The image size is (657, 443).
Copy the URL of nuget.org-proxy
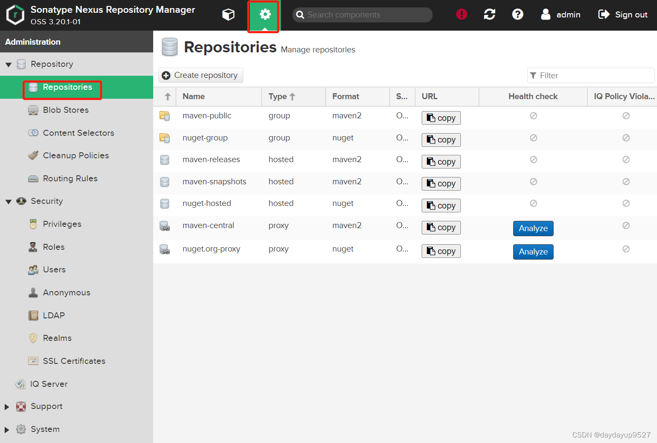(x=441, y=251)
